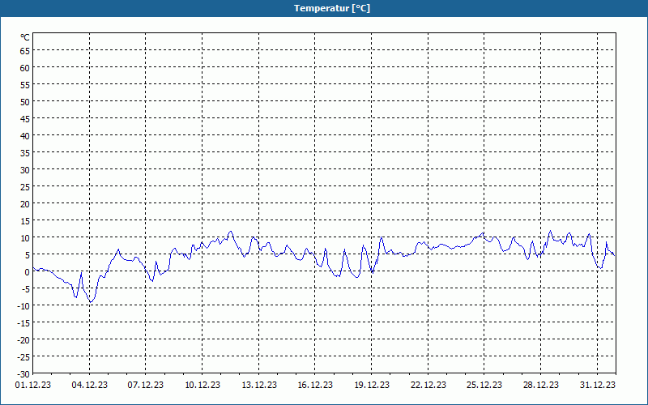The height and width of the screenshot is (405, 648).
Task: Click the 60 y-axis label
Action: (x=25, y=68)
